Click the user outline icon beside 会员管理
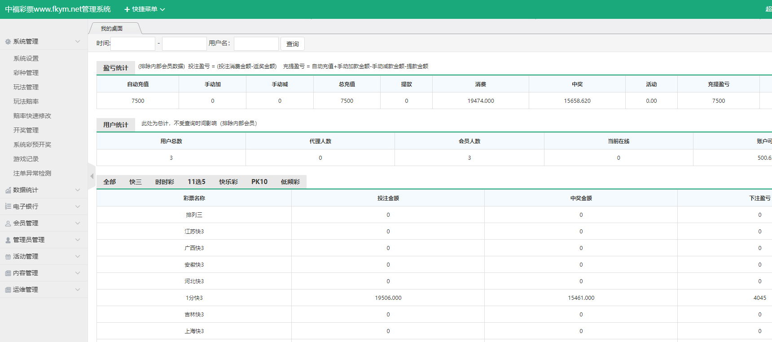This screenshot has height=342, width=772. (8, 224)
